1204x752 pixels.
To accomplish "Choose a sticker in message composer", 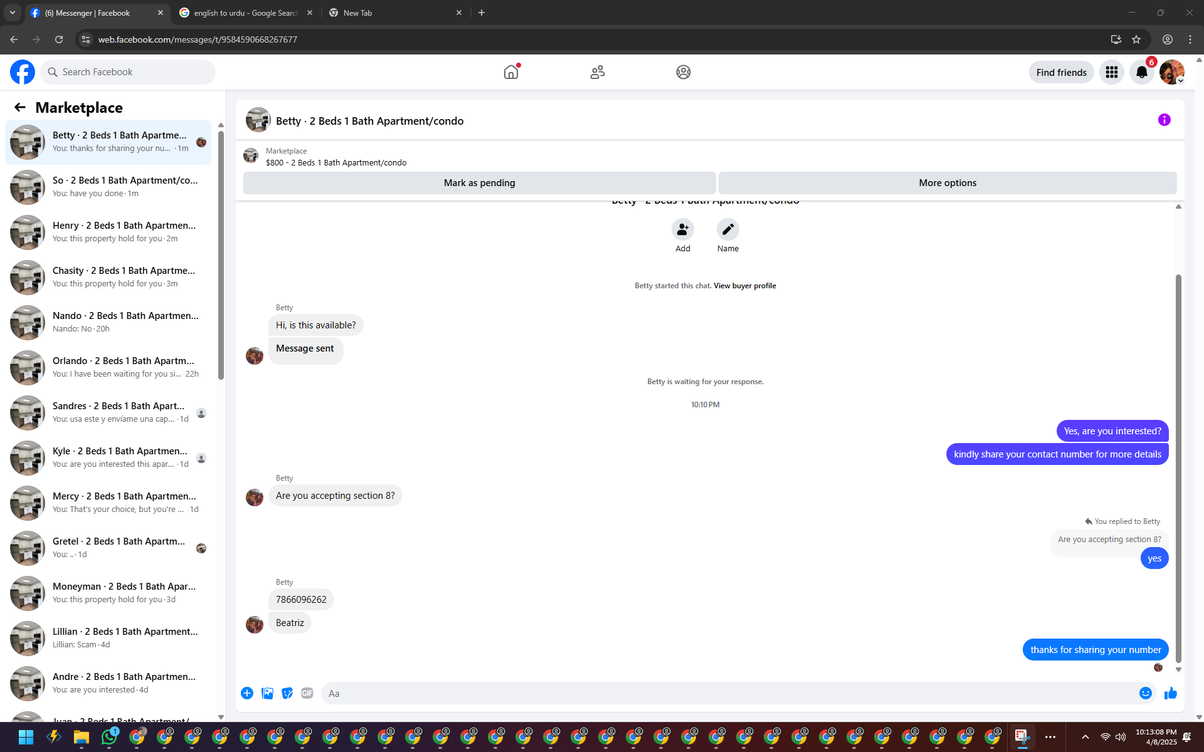I will click(287, 693).
